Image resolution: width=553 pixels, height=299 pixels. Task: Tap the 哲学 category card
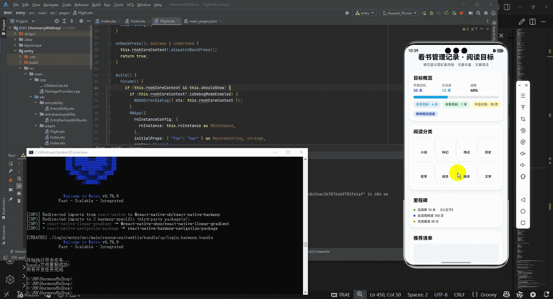pos(424,172)
